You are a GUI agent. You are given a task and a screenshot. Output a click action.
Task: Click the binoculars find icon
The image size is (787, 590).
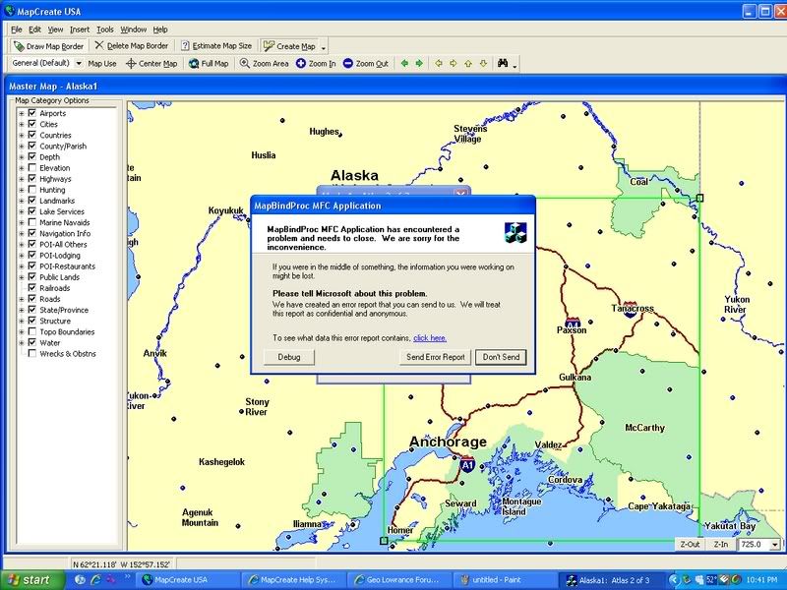point(503,64)
